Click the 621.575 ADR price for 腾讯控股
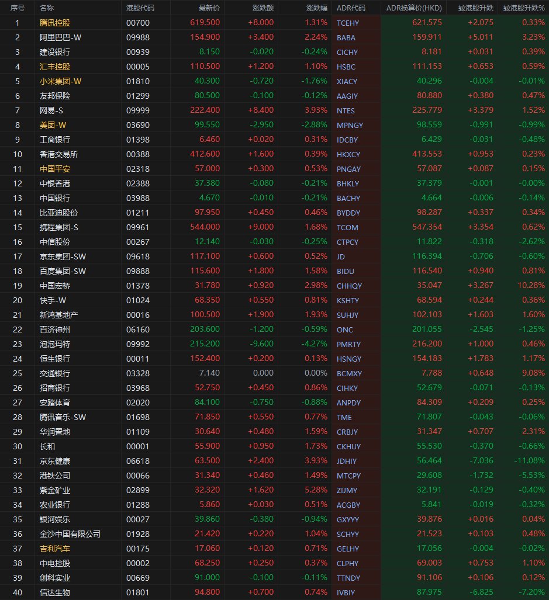549x600 pixels. 427,23
